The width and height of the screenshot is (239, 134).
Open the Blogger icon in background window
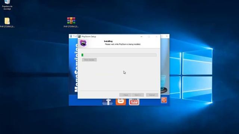pos(121,102)
